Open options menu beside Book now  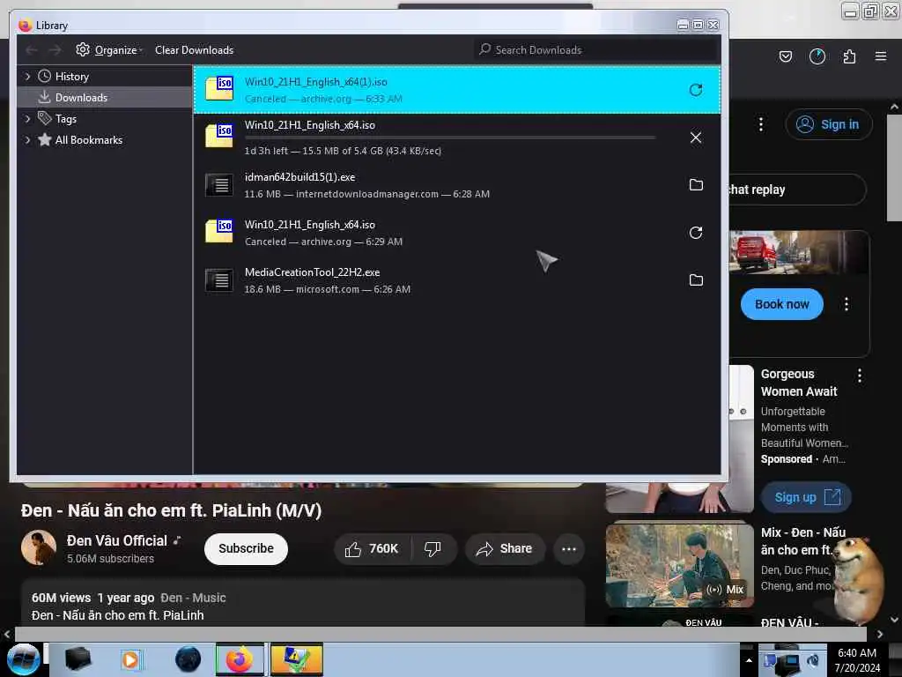point(847,304)
